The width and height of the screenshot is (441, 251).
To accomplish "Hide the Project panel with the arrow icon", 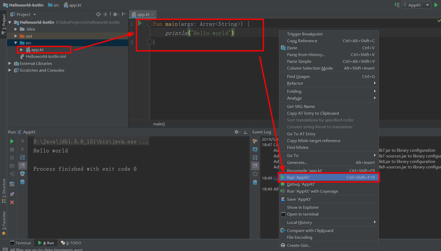I will (x=124, y=14).
